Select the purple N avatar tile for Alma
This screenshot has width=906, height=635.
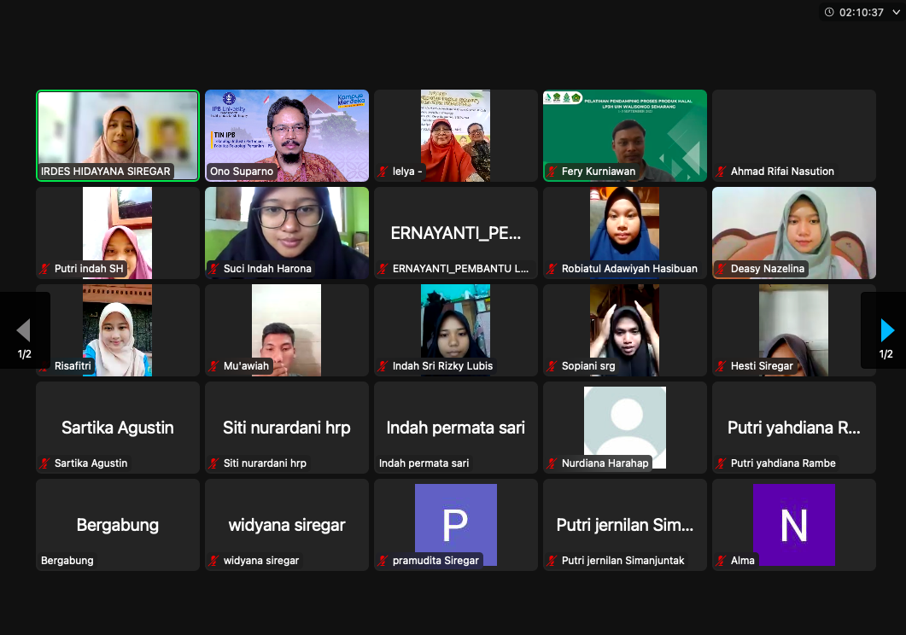(x=793, y=522)
